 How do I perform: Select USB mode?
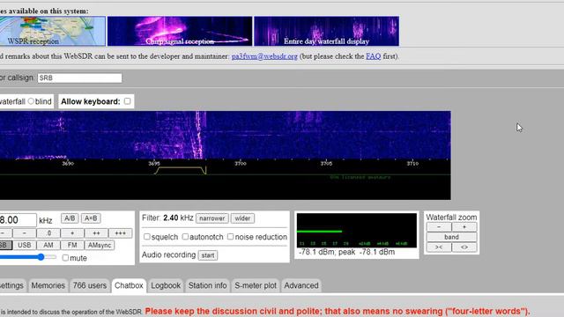pos(24,245)
